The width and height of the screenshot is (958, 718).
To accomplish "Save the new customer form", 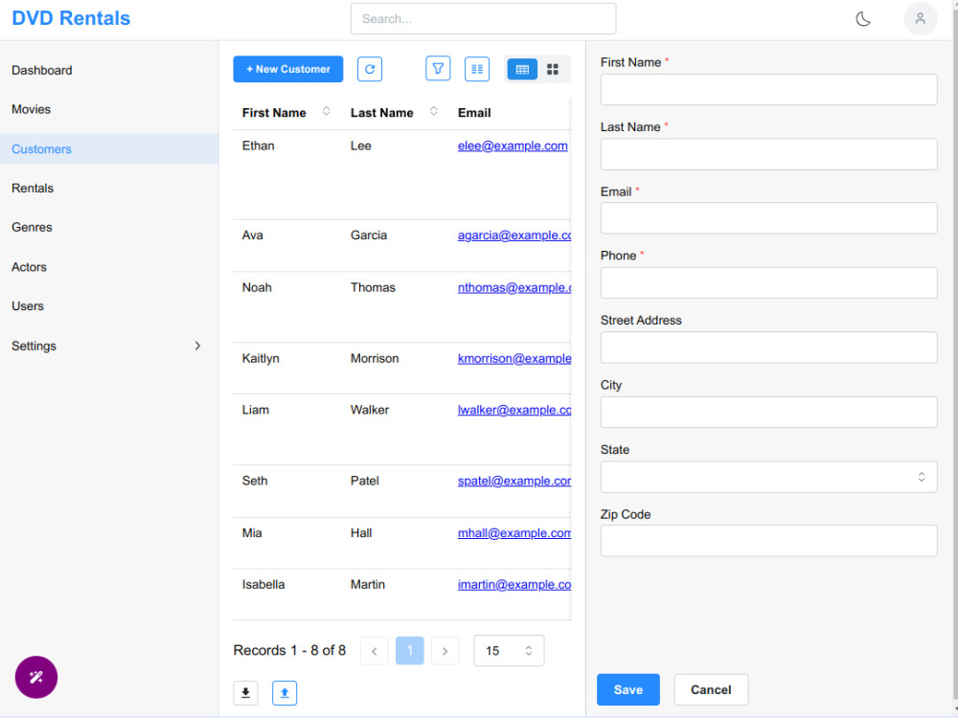I will pos(628,690).
